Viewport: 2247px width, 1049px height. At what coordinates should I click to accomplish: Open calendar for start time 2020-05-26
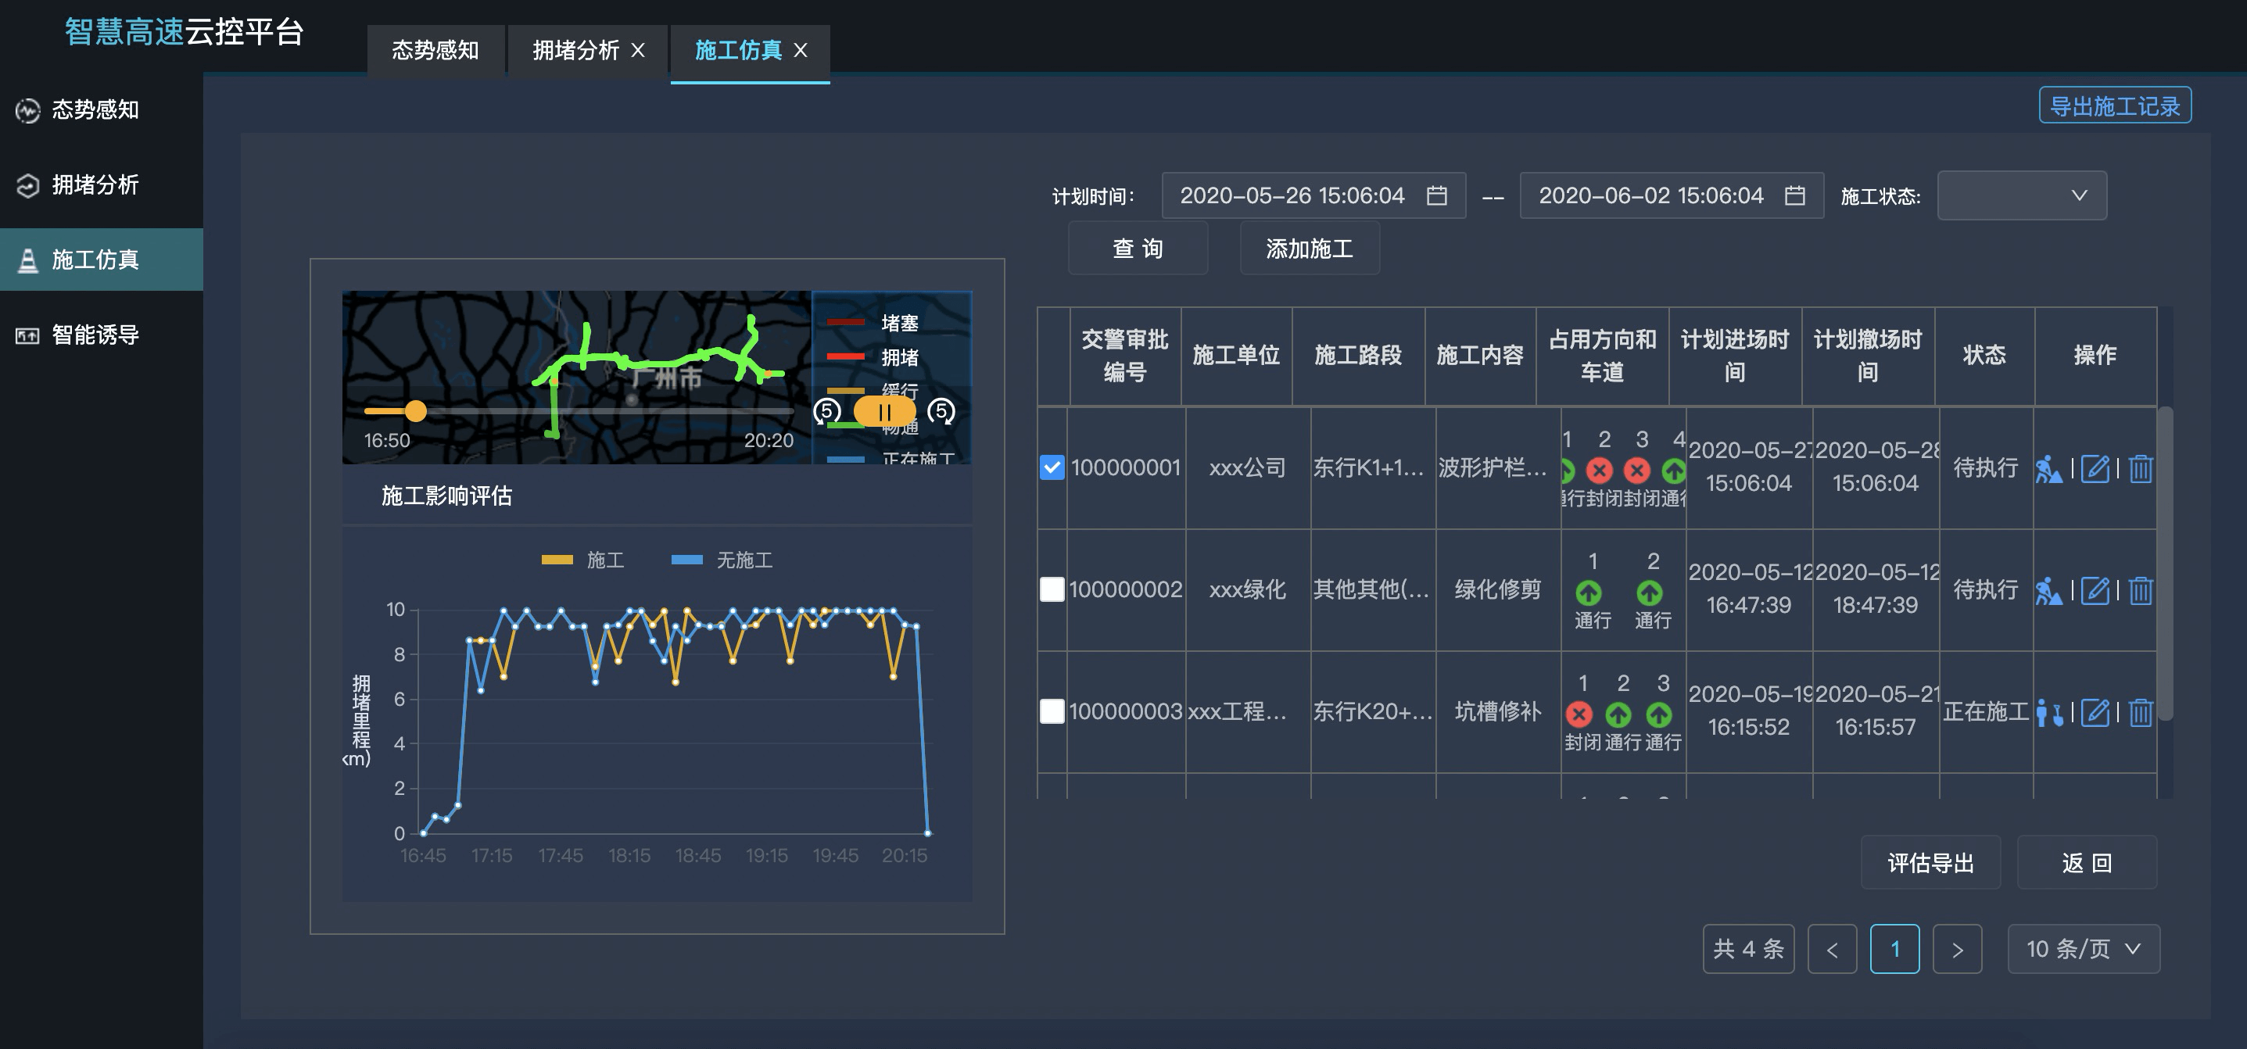click(1435, 195)
